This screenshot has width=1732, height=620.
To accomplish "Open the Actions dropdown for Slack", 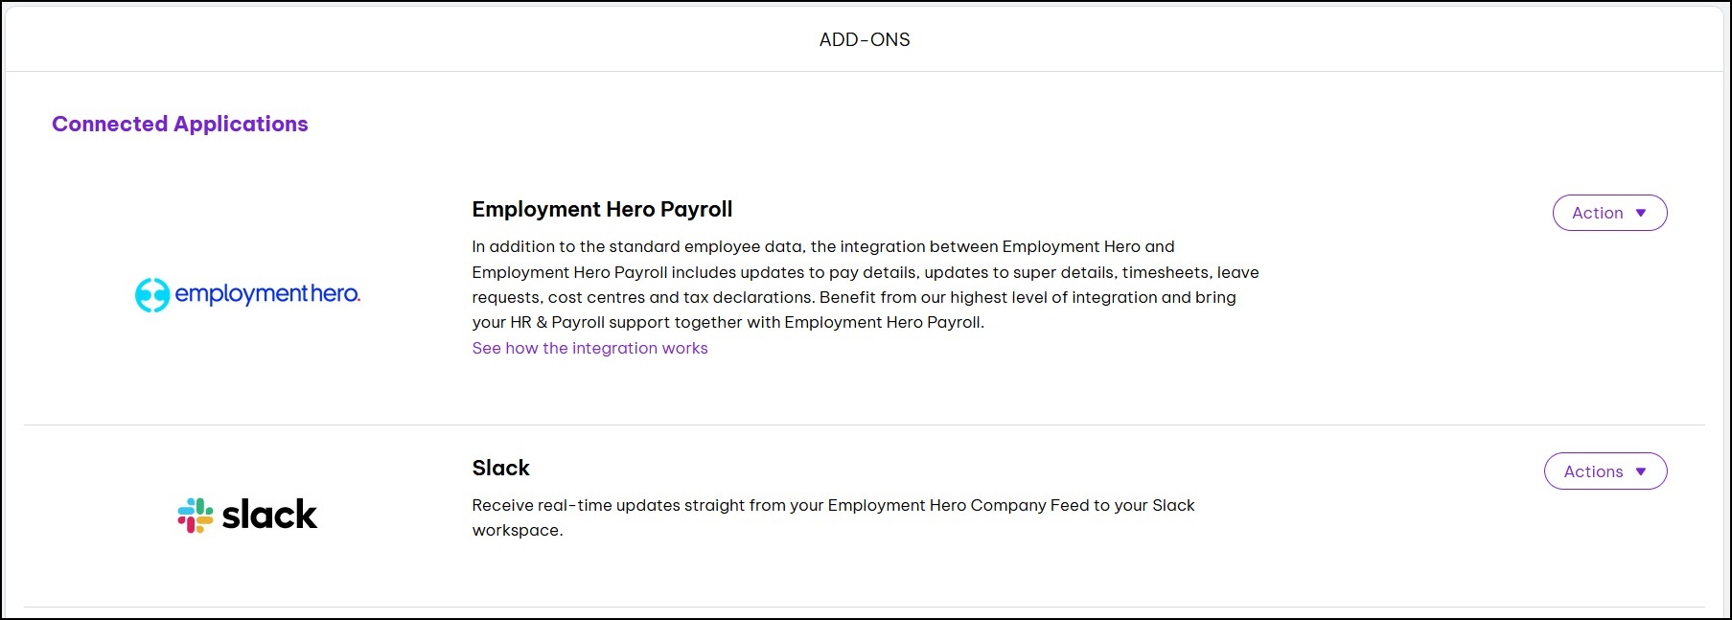I will 1605,471.
